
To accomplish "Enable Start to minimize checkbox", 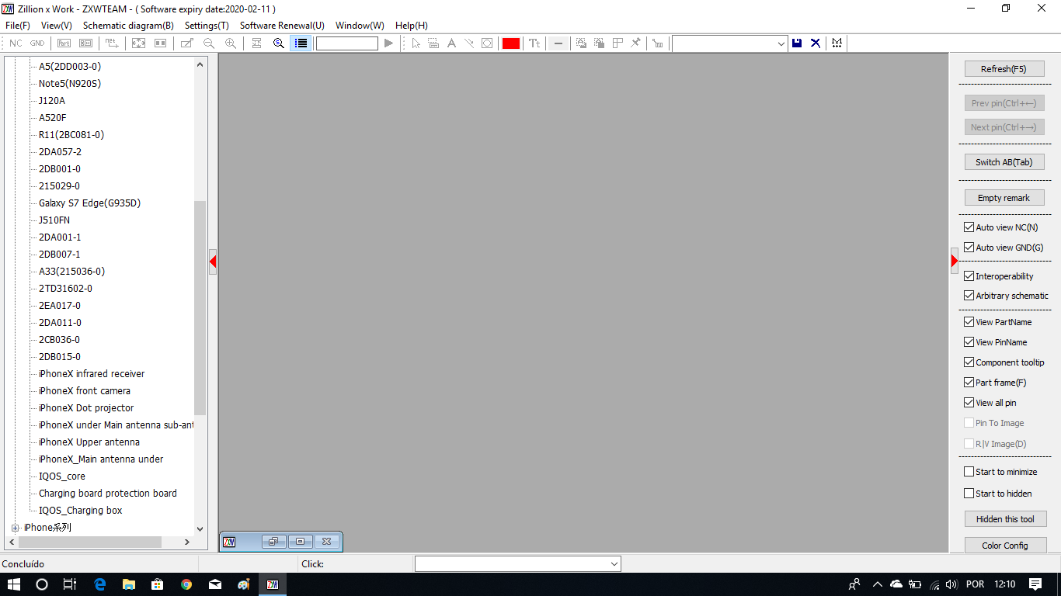I will (x=969, y=472).
